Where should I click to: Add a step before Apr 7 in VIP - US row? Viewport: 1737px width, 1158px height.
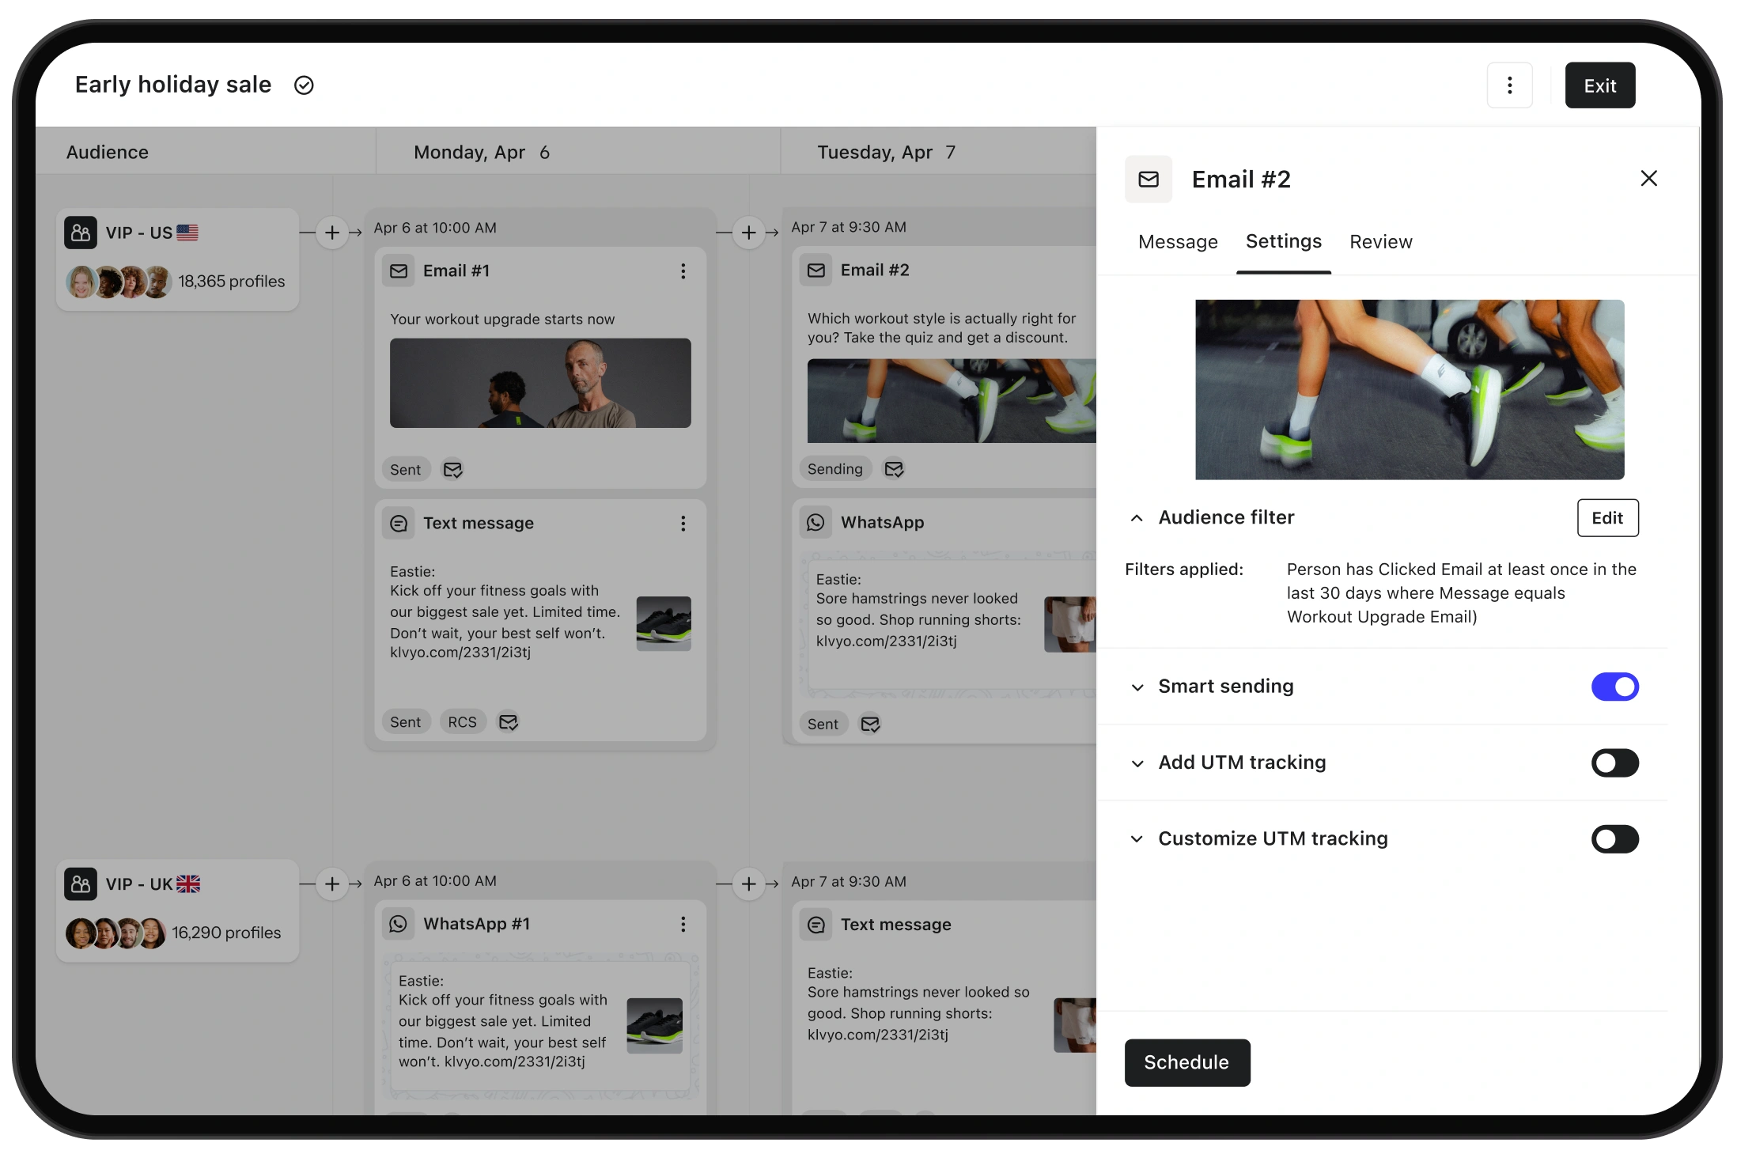tap(748, 233)
